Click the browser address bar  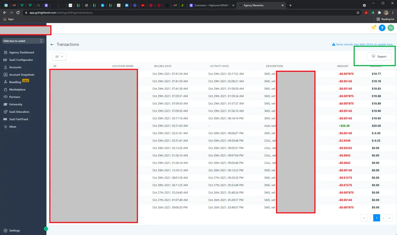[189, 13]
